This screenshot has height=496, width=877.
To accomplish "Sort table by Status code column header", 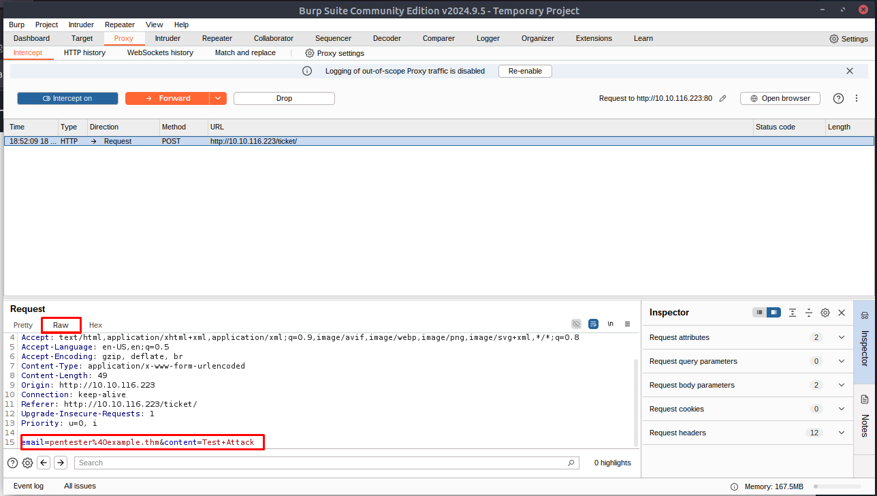I will pyautogui.click(x=788, y=127).
